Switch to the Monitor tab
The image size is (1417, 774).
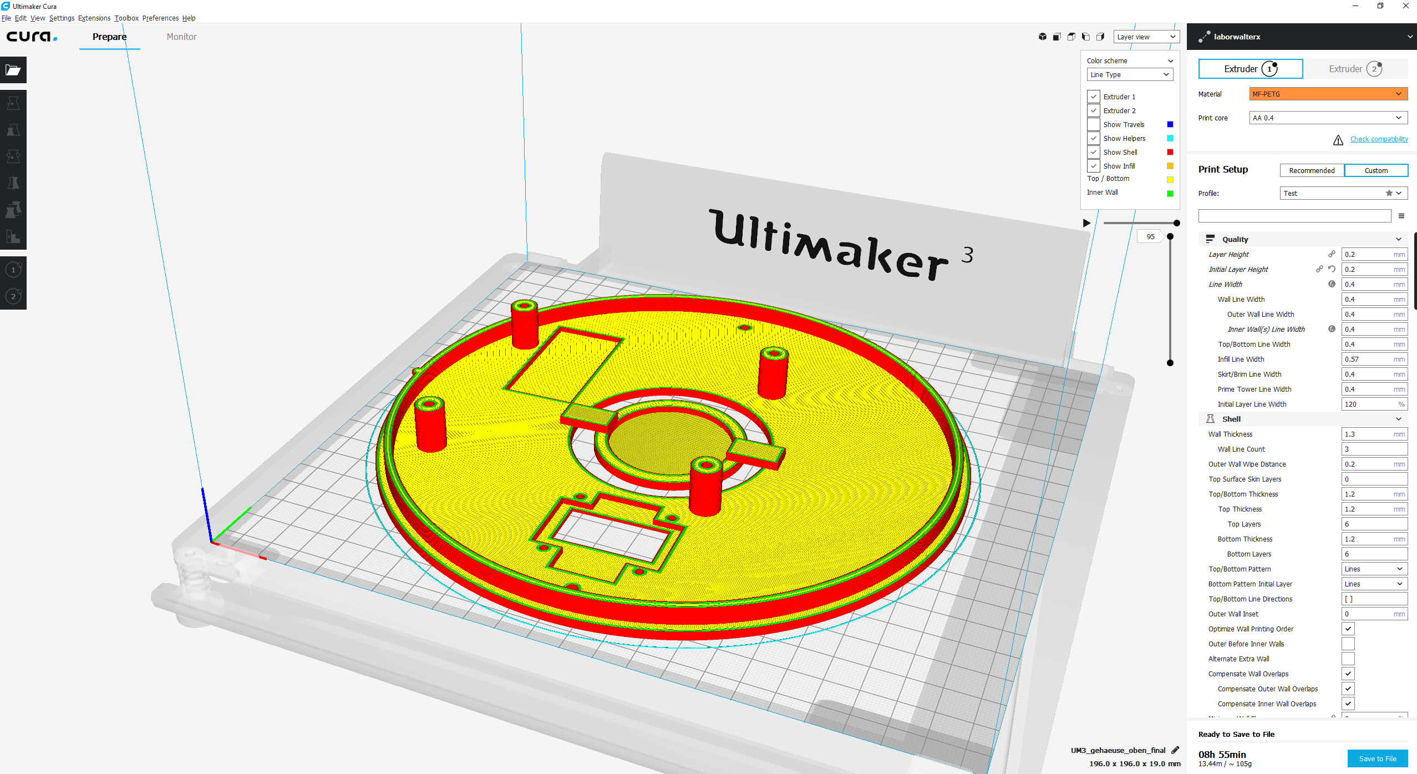181,37
